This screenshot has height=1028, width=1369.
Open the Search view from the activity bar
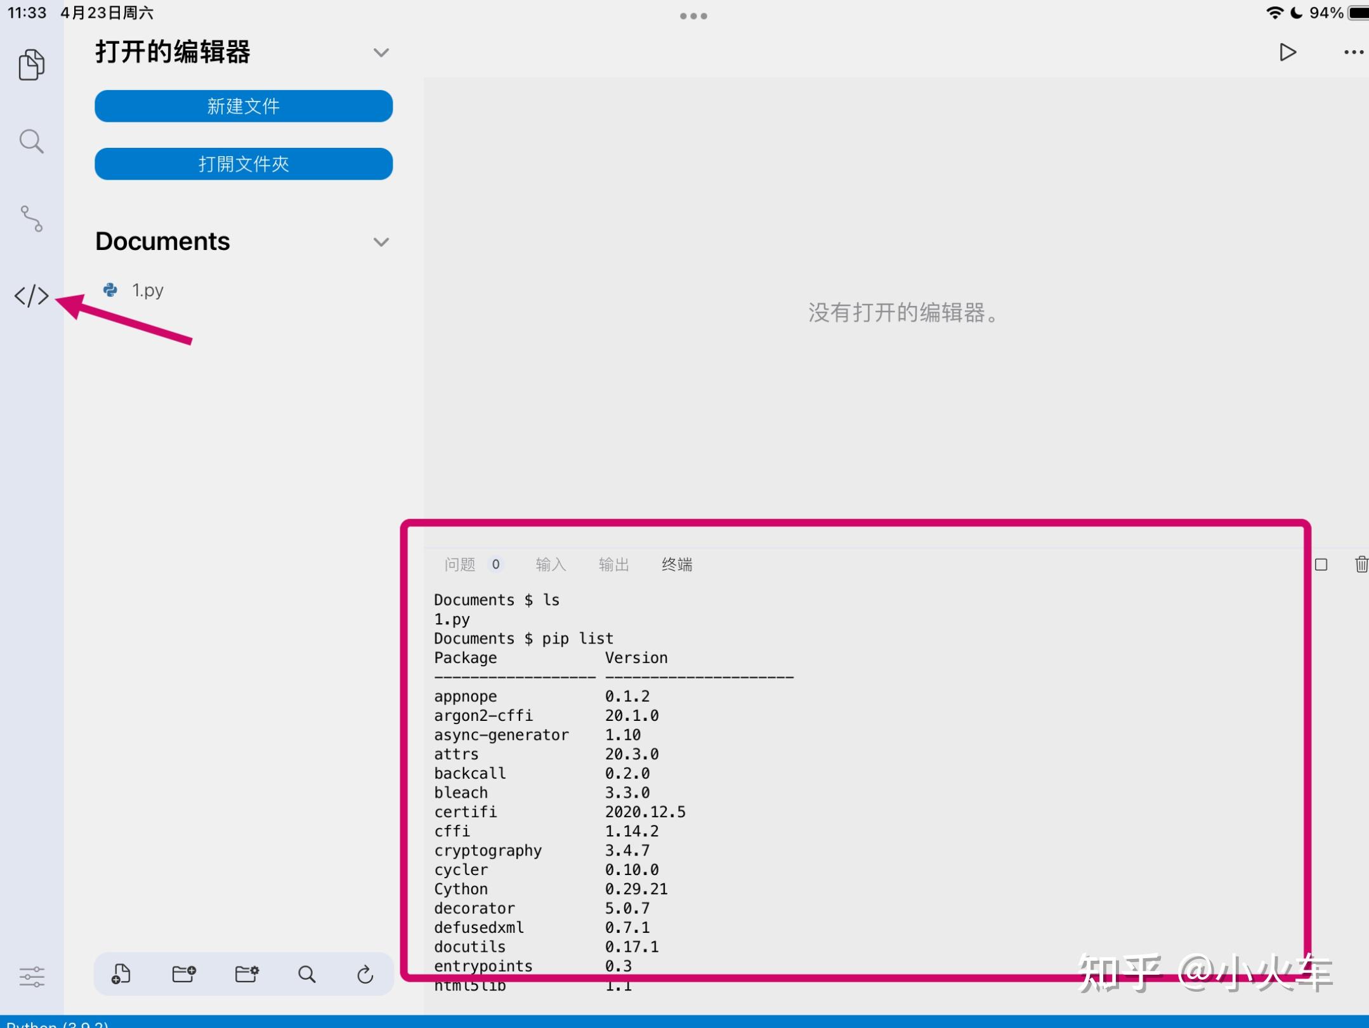tap(31, 141)
